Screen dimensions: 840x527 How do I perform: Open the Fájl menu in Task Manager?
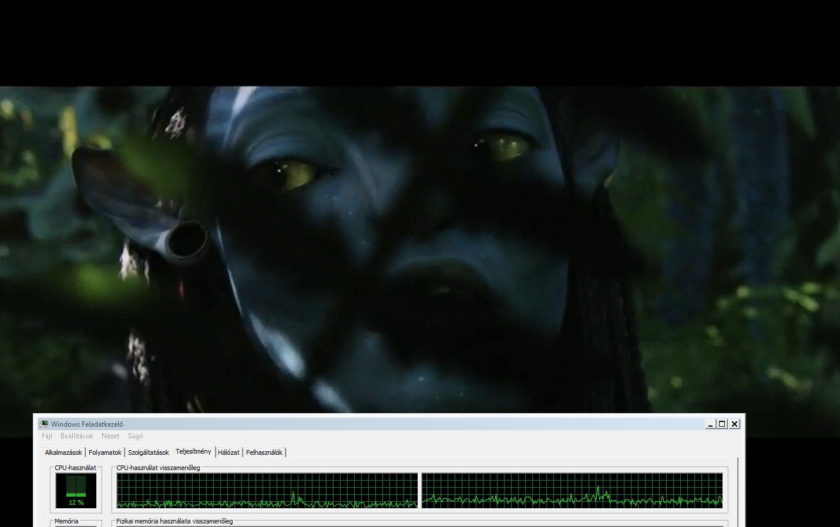(47, 436)
